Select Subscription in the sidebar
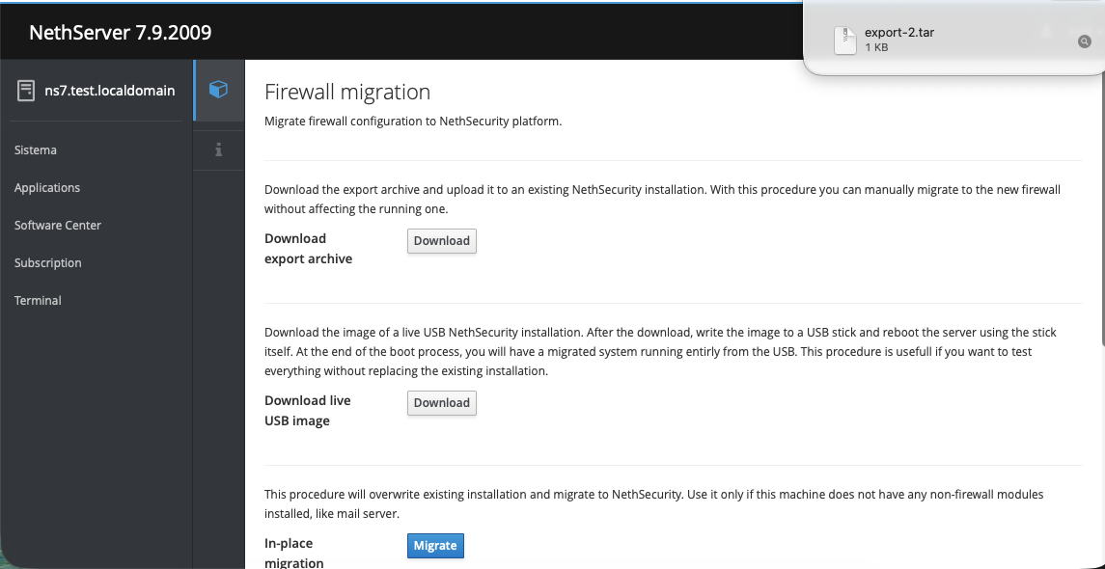 48,263
